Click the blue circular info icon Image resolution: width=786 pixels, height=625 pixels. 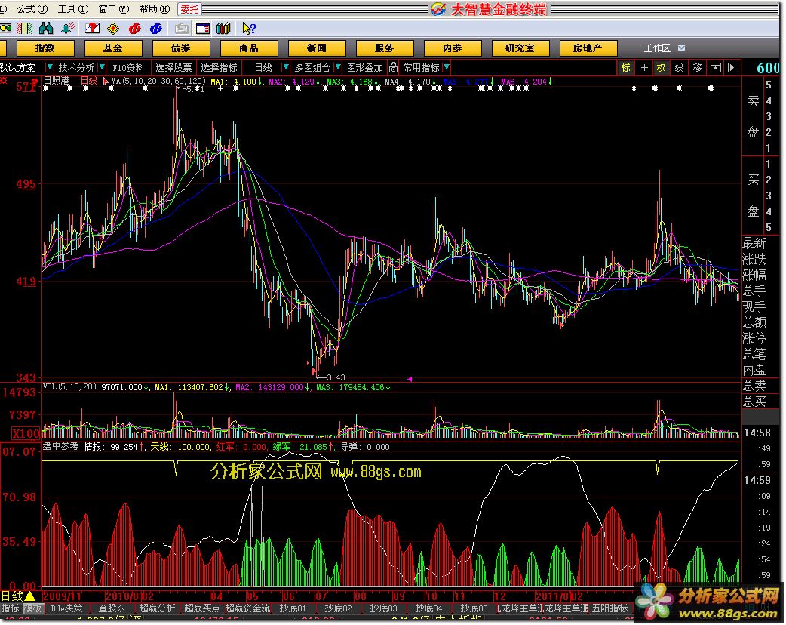[155, 28]
